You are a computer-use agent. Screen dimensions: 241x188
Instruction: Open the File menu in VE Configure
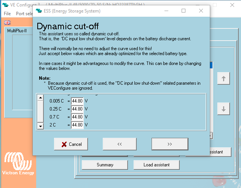tap(7, 14)
